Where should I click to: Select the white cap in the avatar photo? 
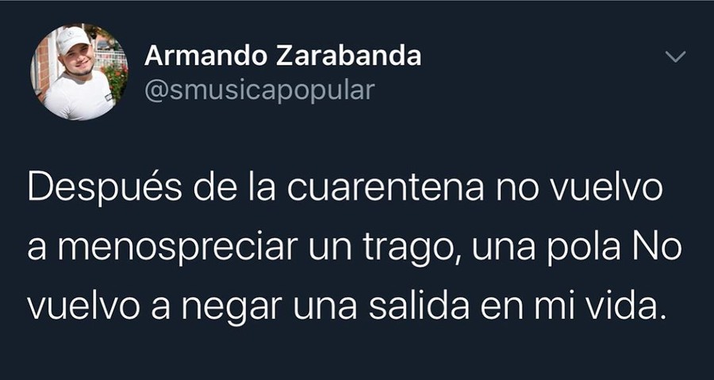click(x=73, y=39)
